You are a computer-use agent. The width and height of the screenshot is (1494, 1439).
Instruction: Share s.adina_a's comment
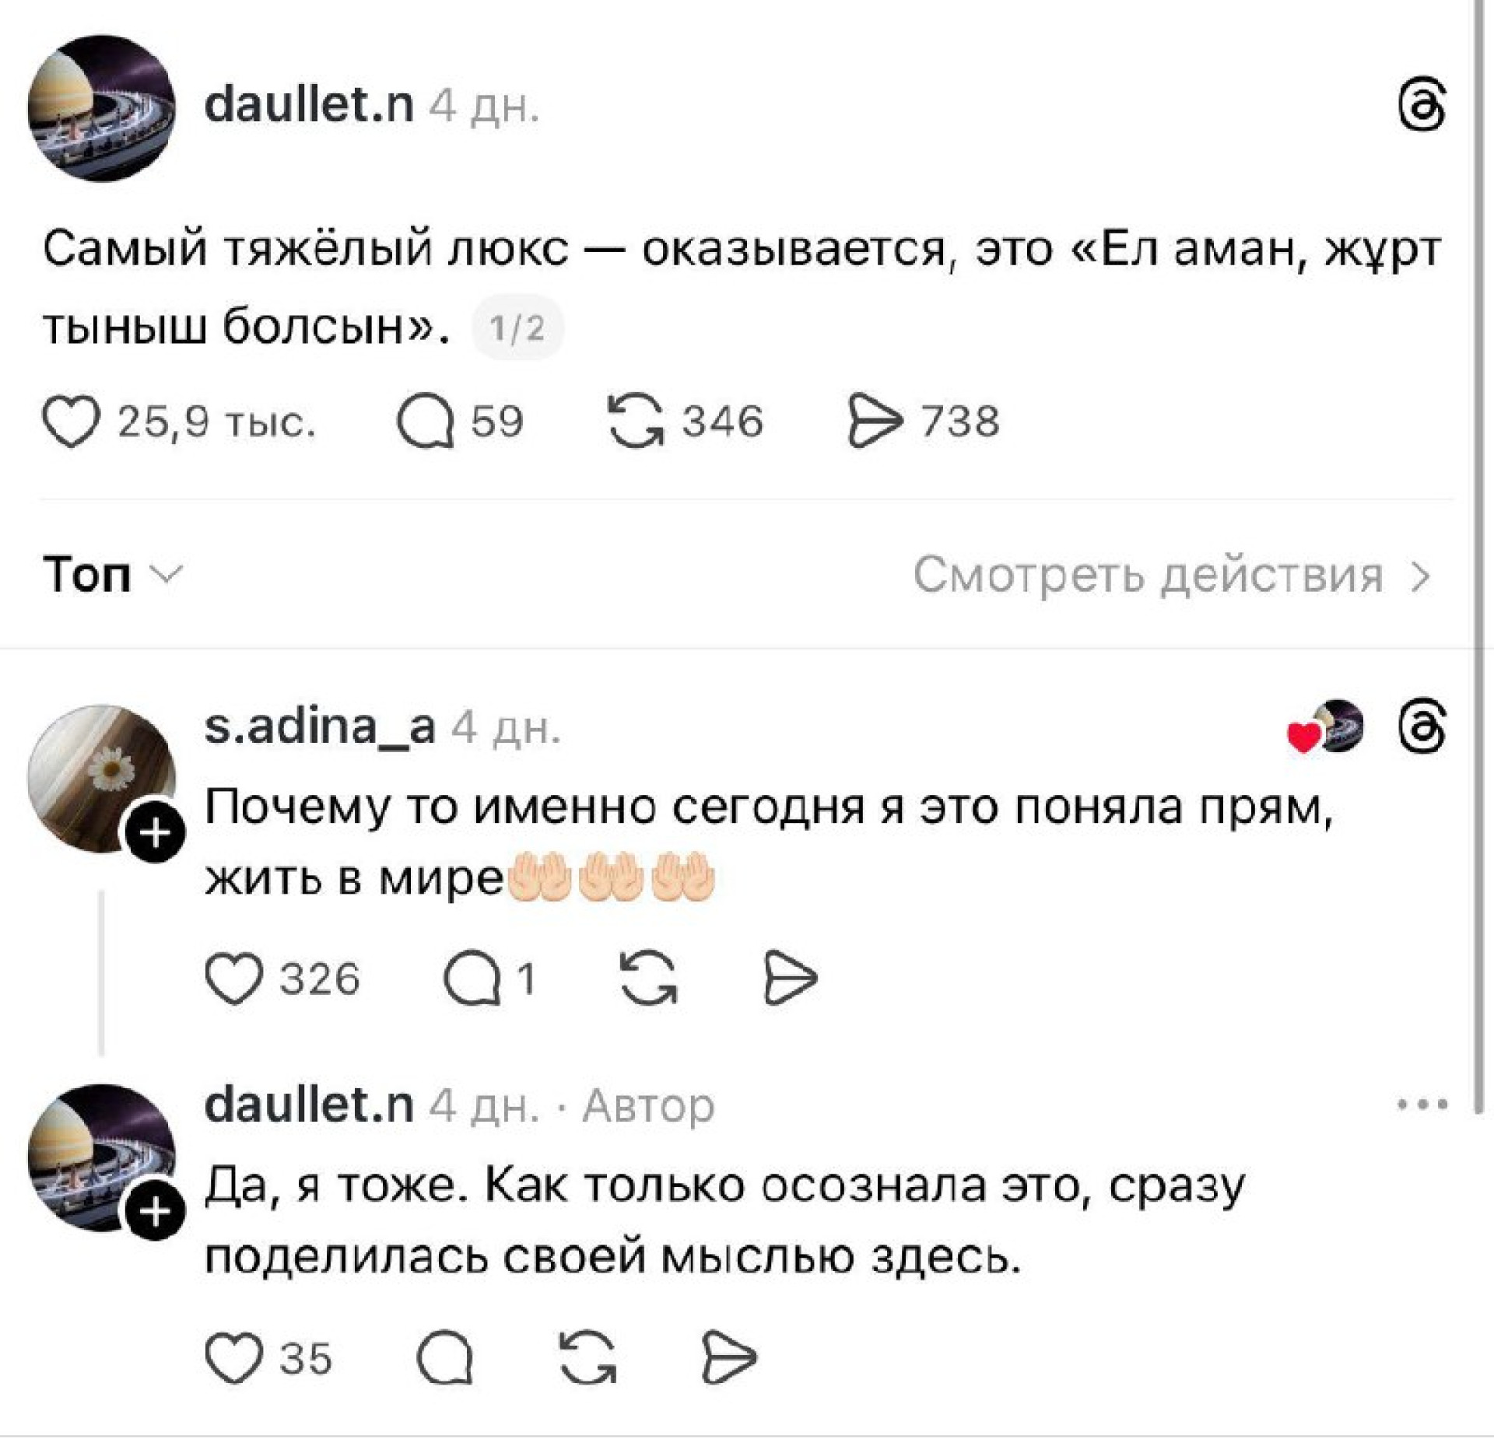[791, 979]
